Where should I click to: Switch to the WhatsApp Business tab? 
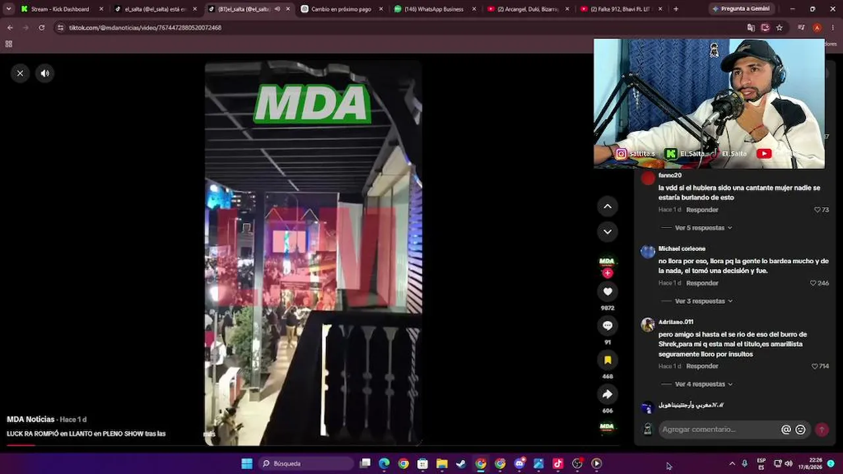435,9
